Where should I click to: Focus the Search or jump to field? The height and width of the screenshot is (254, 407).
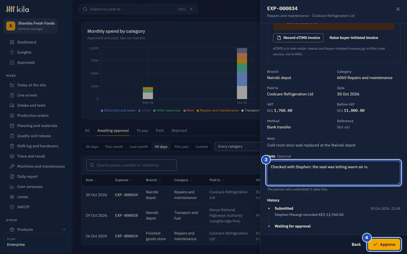pos(138,9)
